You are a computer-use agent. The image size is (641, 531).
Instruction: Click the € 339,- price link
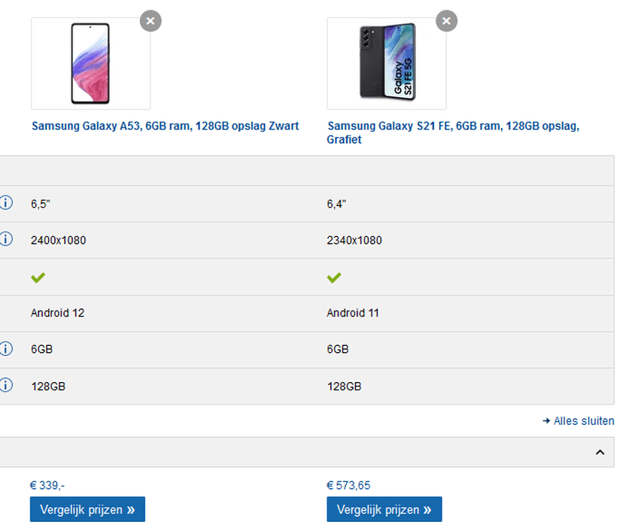(47, 485)
